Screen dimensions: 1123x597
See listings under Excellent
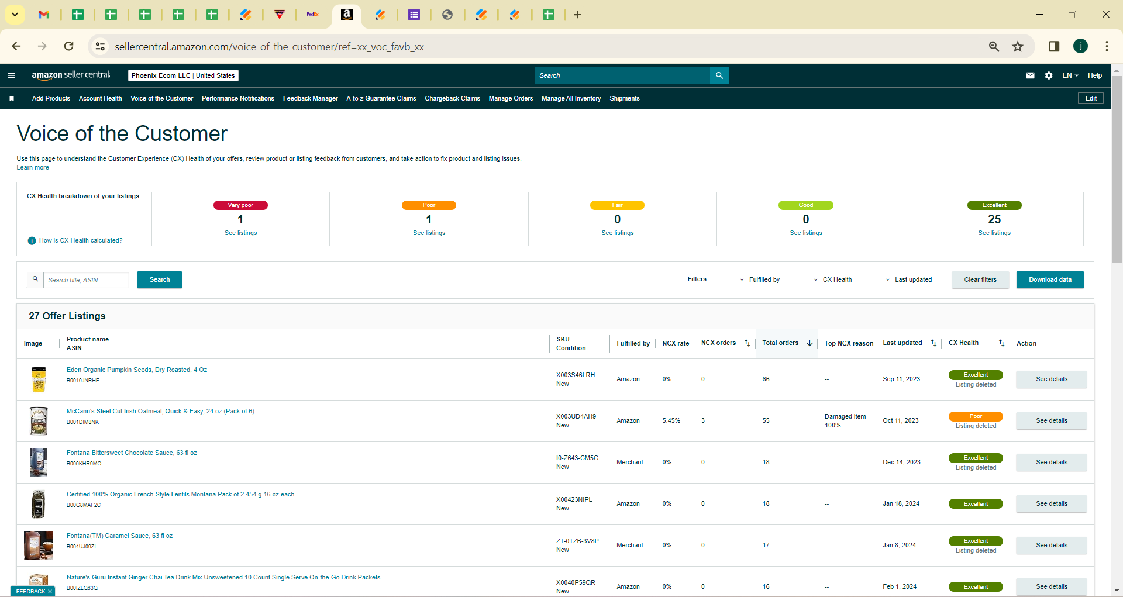click(x=994, y=233)
